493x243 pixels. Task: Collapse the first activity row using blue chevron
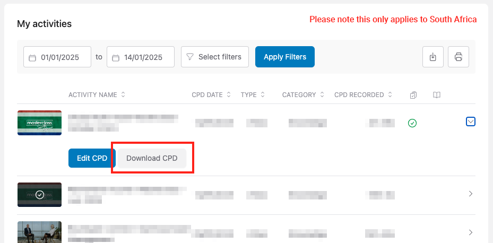pyautogui.click(x=470, y=122)
